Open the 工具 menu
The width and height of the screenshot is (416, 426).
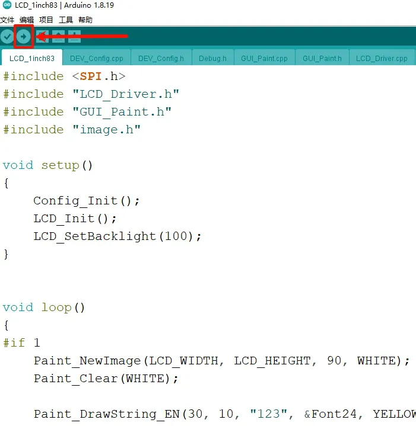pyautogui.click(x=66, y=20)
